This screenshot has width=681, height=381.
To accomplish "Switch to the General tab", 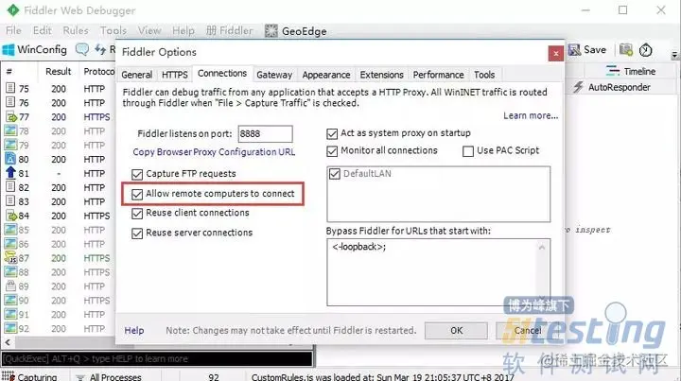I will click(137, 75).
